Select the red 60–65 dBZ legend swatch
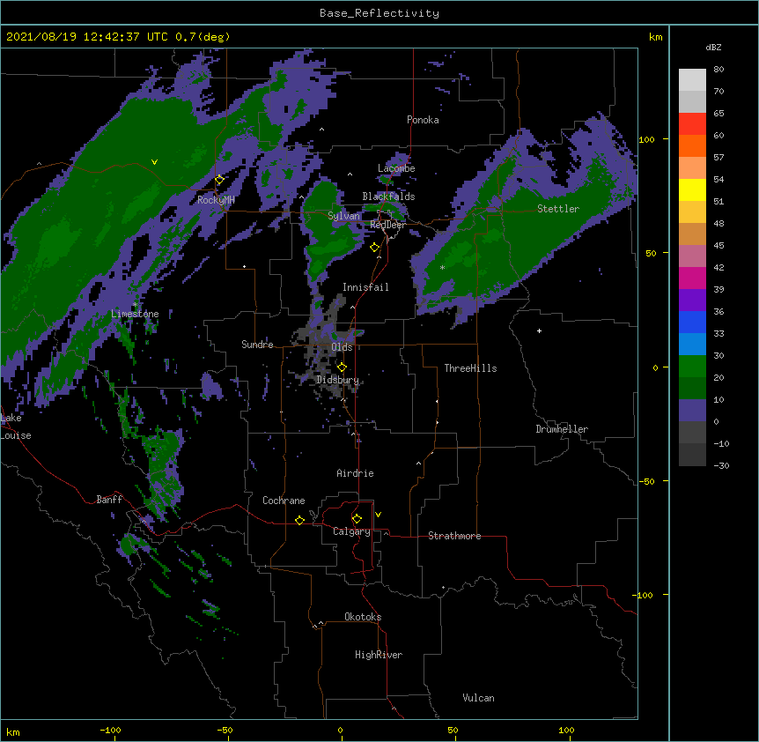The width and height of the screenshot is (759, 742). (692, 124)
